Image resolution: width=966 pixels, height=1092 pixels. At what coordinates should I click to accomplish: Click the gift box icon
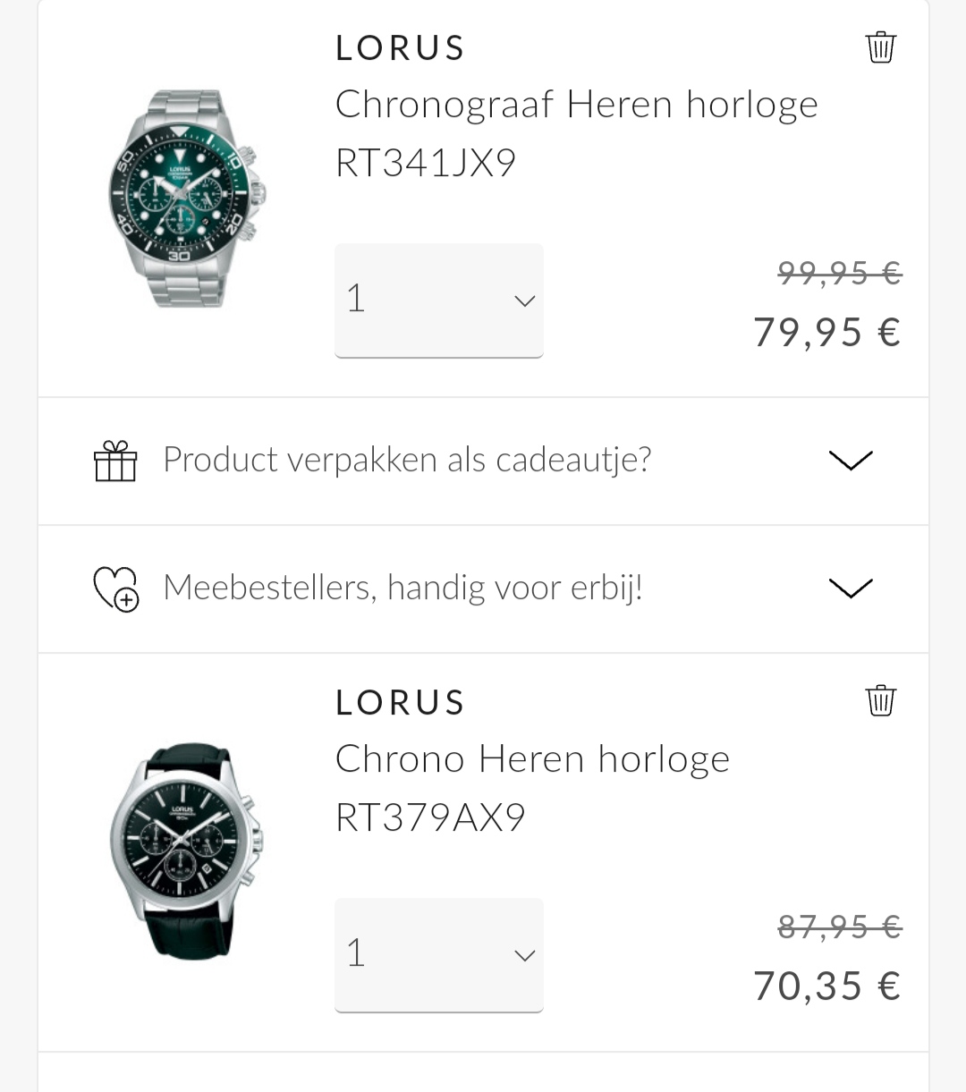[115, 461]
